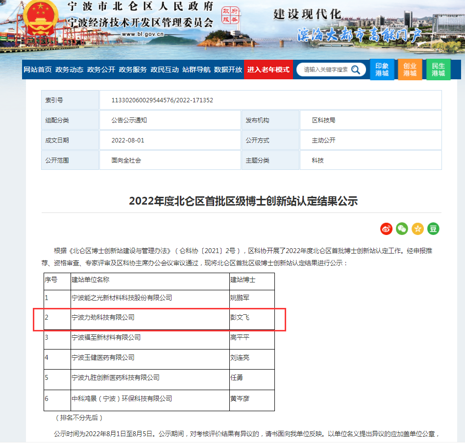Image resolution: width=465 pixels, height=444 pixels.
Task: Open the orange 创业港城 button
Action: tap(410, 70)
